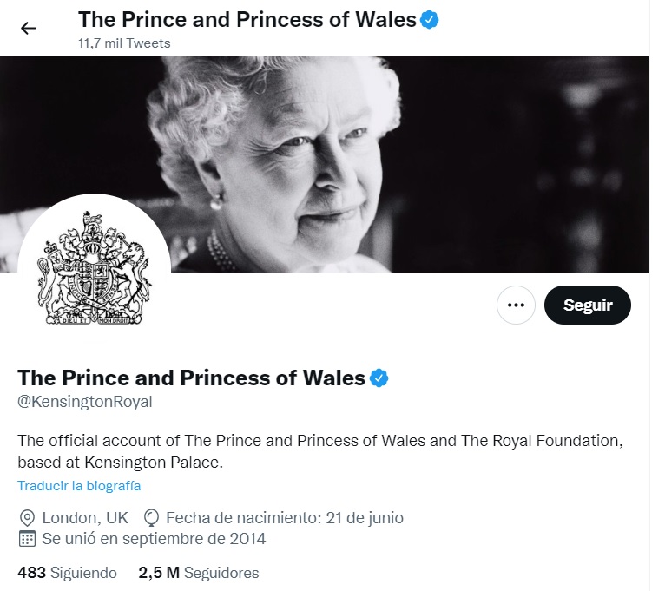Image resolution: width=665 pixels, height=591 pixels.
Task: Click the birthday balloon icon
Action: [151, 518]
